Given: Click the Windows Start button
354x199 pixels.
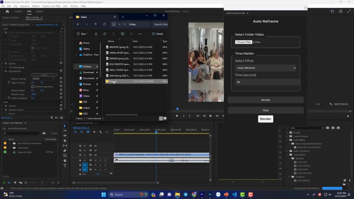Looking at the screenshot, I should [104, 194].
